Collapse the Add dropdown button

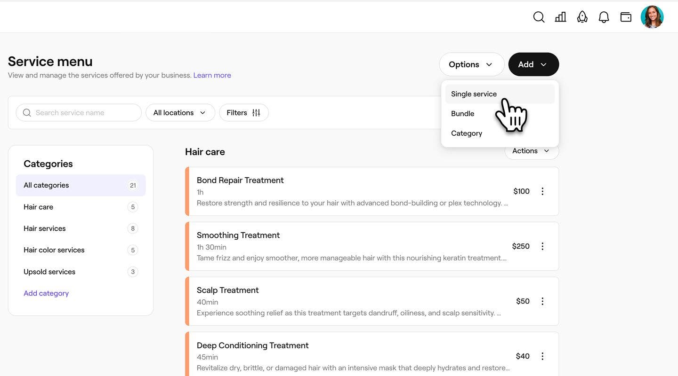[533, 64]
